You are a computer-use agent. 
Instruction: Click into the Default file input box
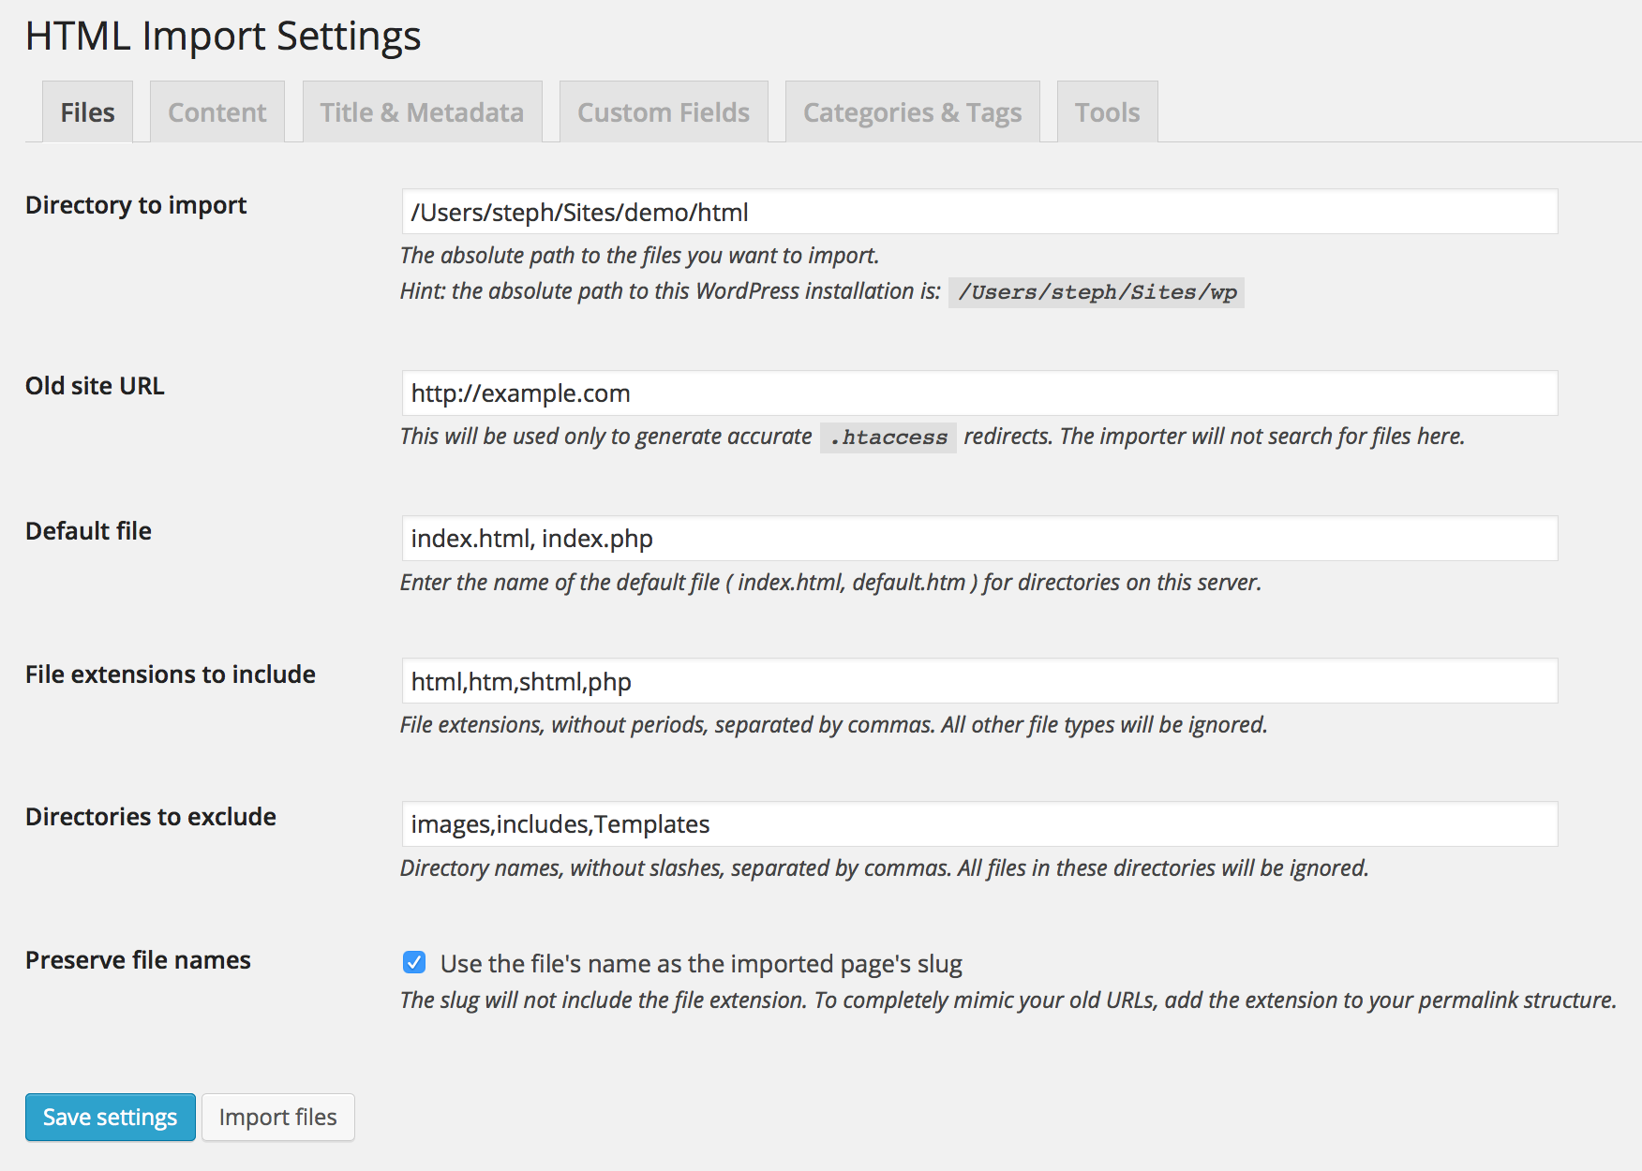tap(978, 539)
